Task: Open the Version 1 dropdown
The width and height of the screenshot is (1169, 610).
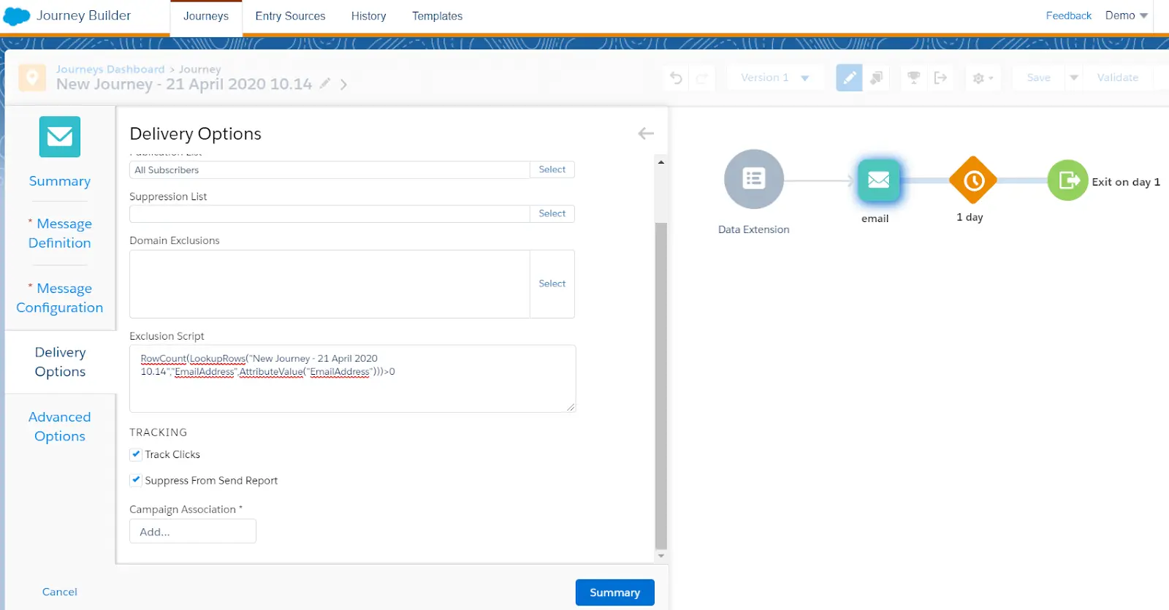Action: [774, 77]
